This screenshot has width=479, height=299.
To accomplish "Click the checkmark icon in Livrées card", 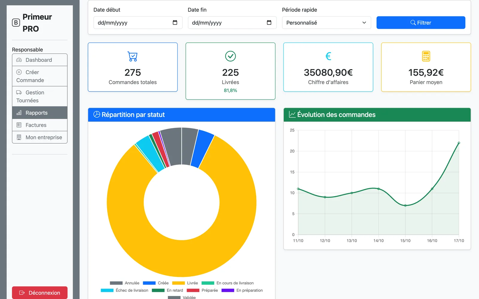I will 231,56.
